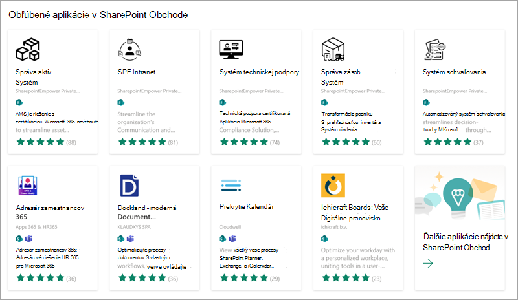Click SharepointEmpower publisher under Systém schvaľovania

pyautogui.click(x=455, y=91)
